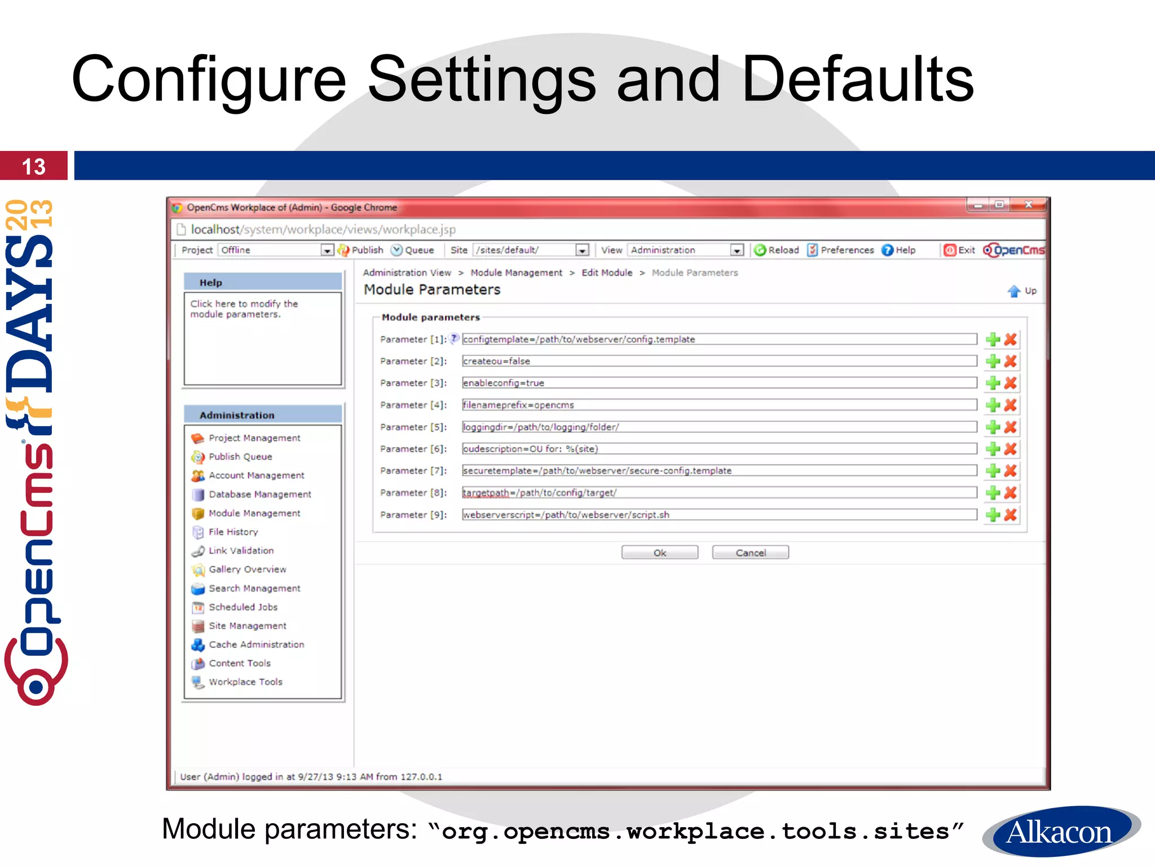
Task: Click the createou=false parameter field
Action: tap(720, 361)
